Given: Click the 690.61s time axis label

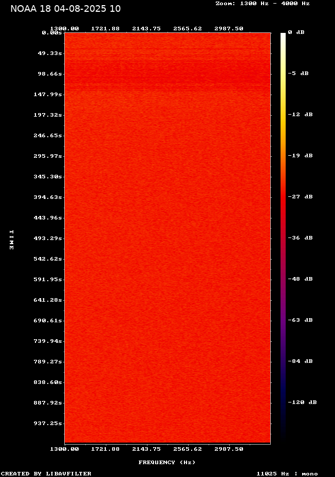Looking at the screenshot, I should coord(48,320).
